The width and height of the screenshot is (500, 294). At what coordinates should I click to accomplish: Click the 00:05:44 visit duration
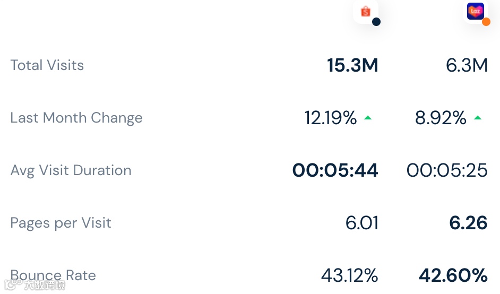335,170
